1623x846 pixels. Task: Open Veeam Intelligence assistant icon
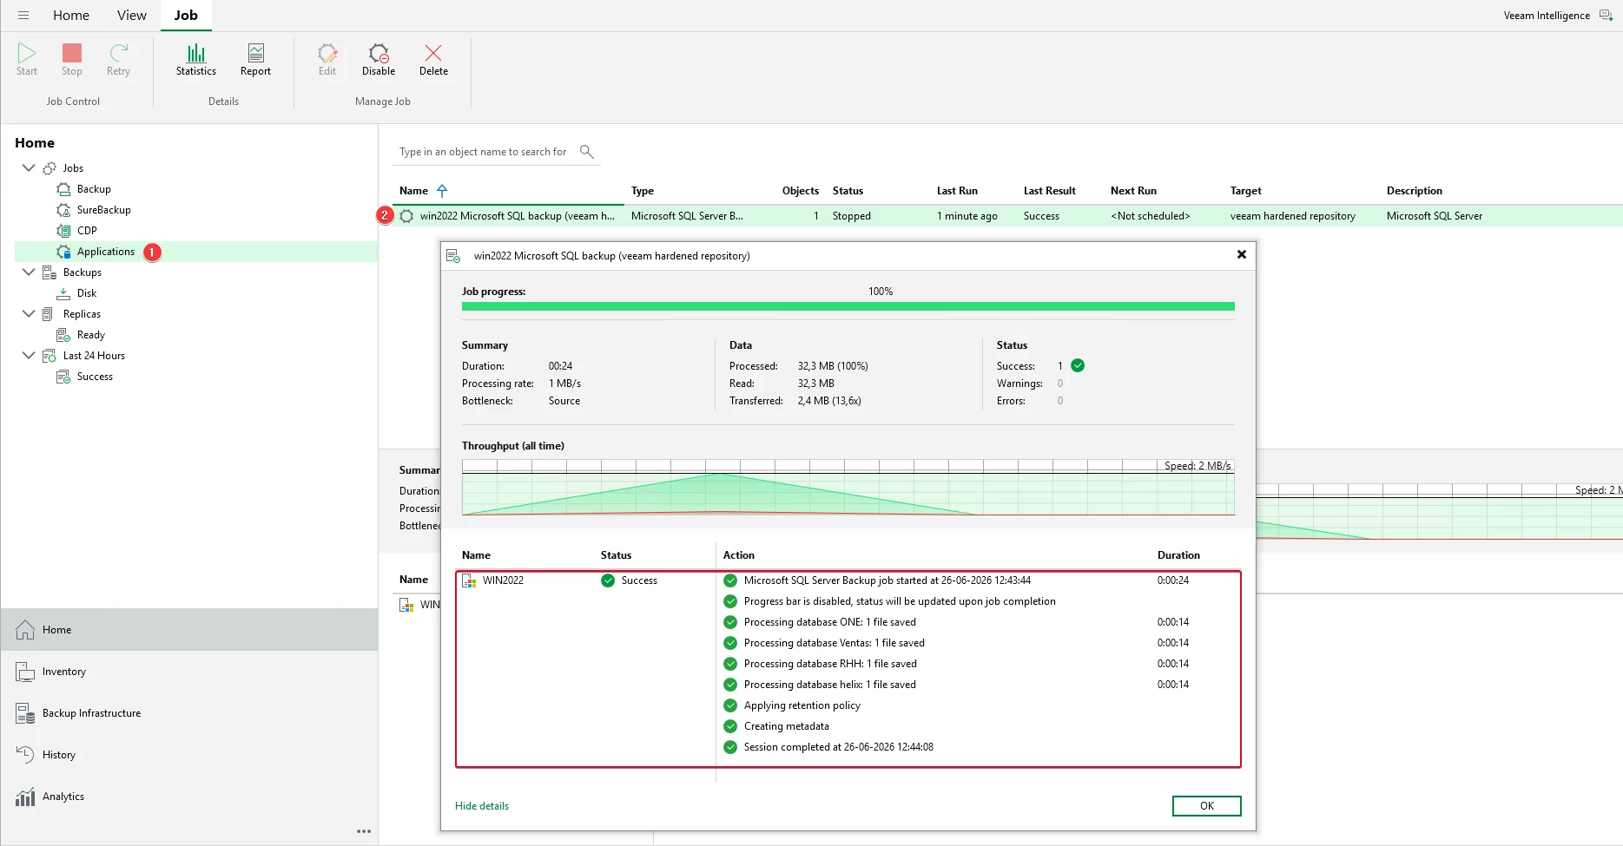coord(1606,16)
